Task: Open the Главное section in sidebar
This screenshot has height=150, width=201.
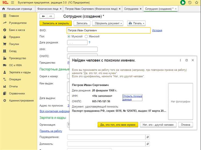Action: [14, 16]
